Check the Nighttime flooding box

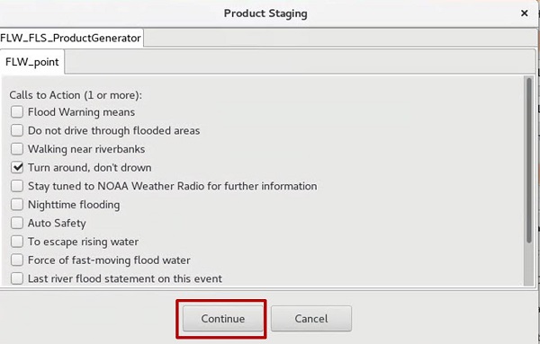point(17,205)
